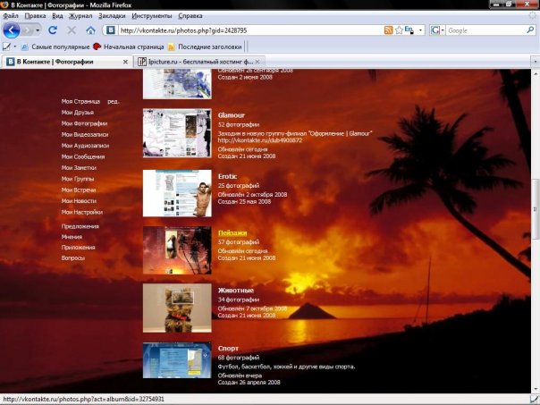Open the Животные album title
The width and height of the screenshot is (540, 405).
pos(236,291)
